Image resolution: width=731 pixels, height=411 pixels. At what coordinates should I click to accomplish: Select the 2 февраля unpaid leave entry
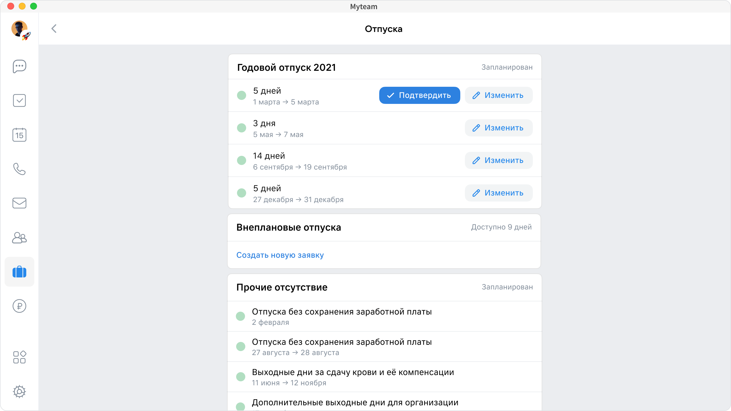click(342, 316)
